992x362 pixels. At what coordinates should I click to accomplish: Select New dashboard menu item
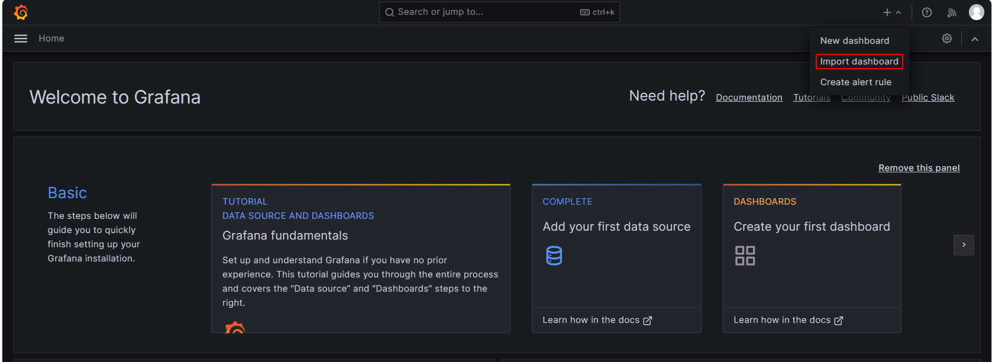pos(855,41)
